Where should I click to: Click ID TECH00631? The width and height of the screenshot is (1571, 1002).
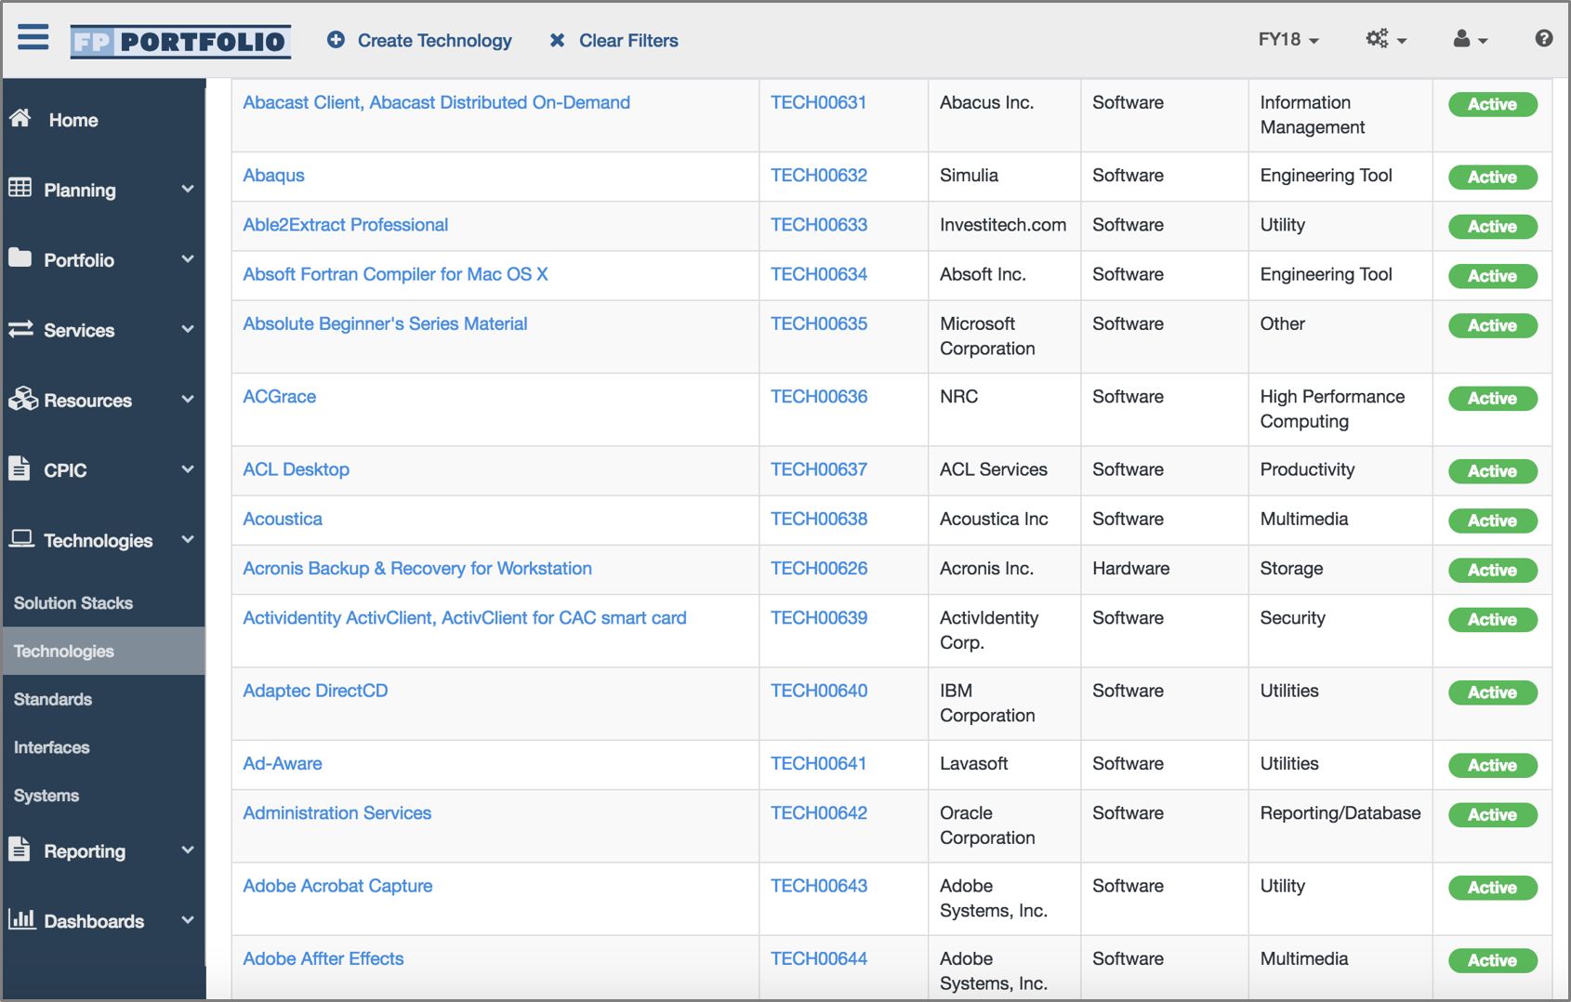[x=819, y=102]
